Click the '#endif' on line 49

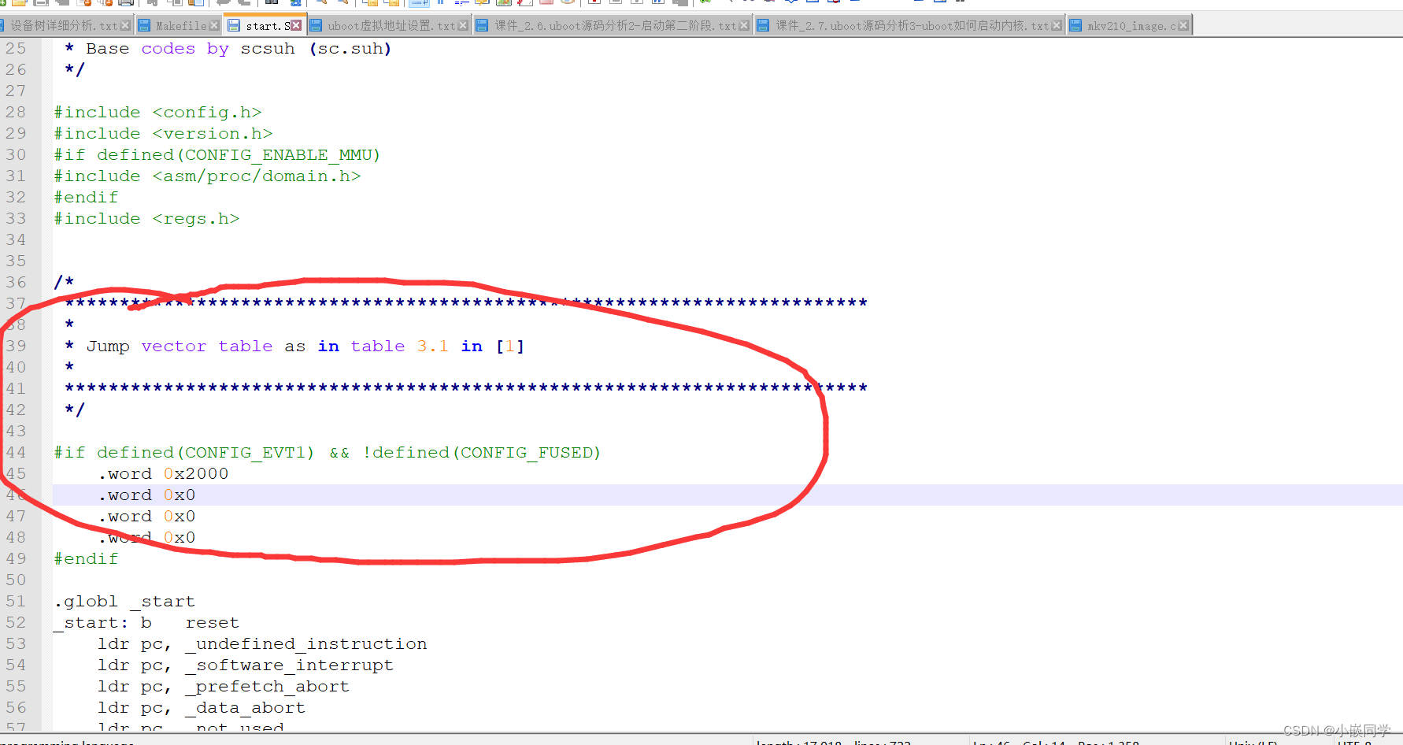click(86, 559)
